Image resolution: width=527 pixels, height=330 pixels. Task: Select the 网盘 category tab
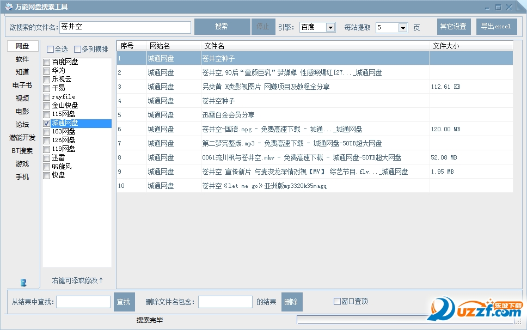[22, 46]
